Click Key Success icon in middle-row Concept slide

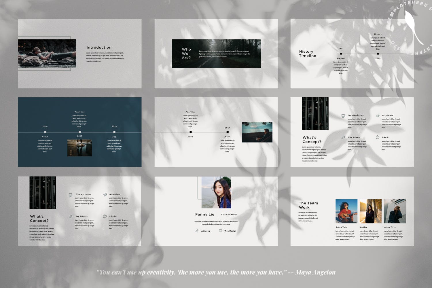[x=343, y=138]
